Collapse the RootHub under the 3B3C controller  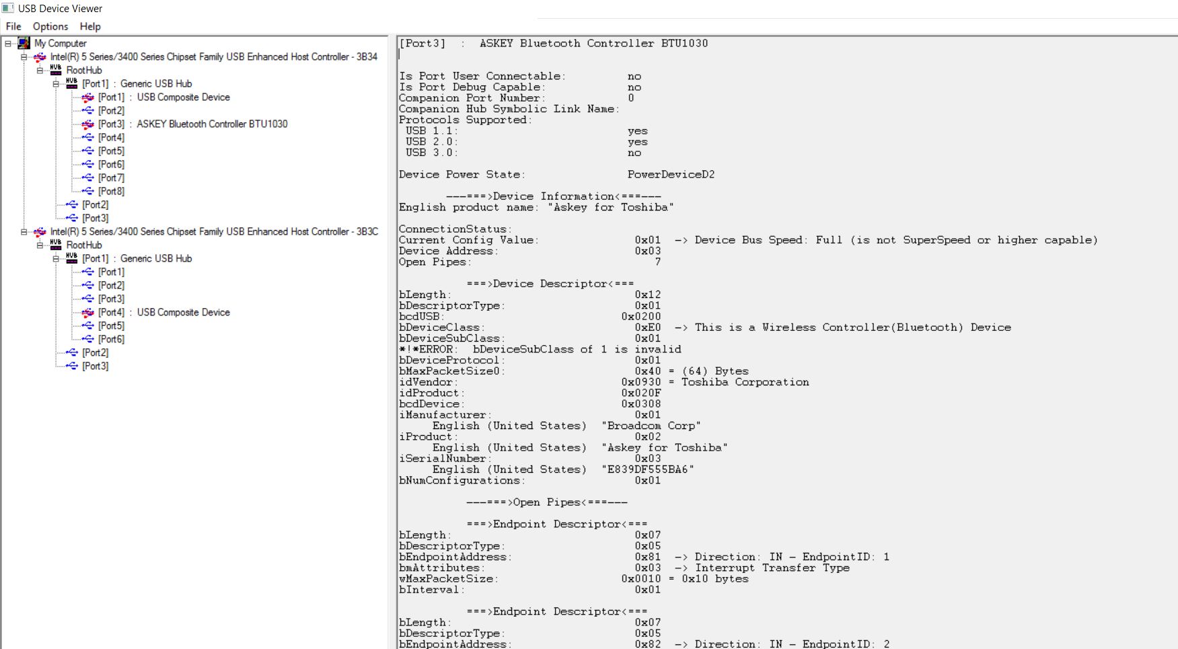tap(40, 245)
